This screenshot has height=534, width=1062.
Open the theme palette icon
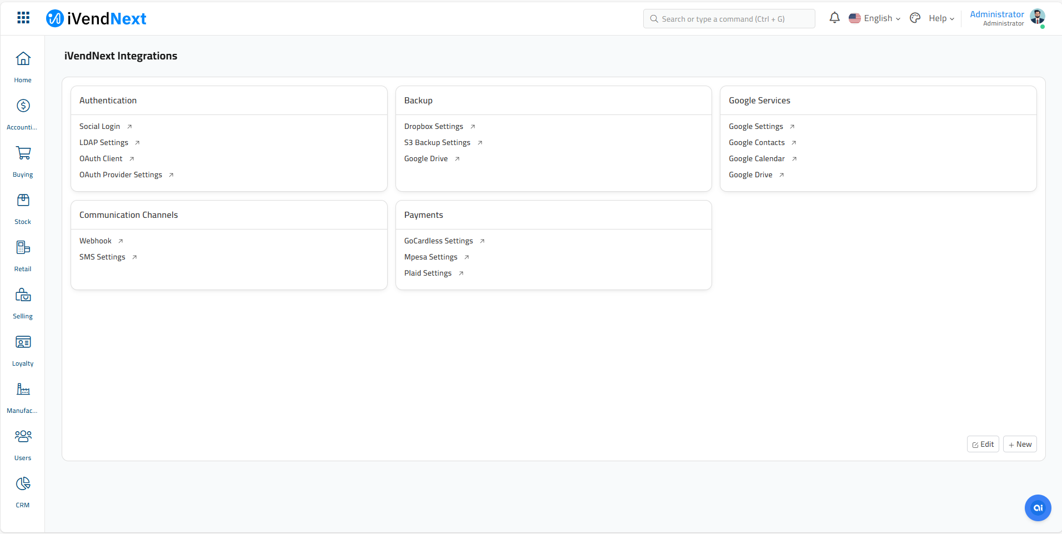(x=915, y=18)
